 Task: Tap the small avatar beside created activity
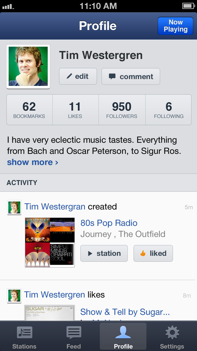[x=14, y=207]
